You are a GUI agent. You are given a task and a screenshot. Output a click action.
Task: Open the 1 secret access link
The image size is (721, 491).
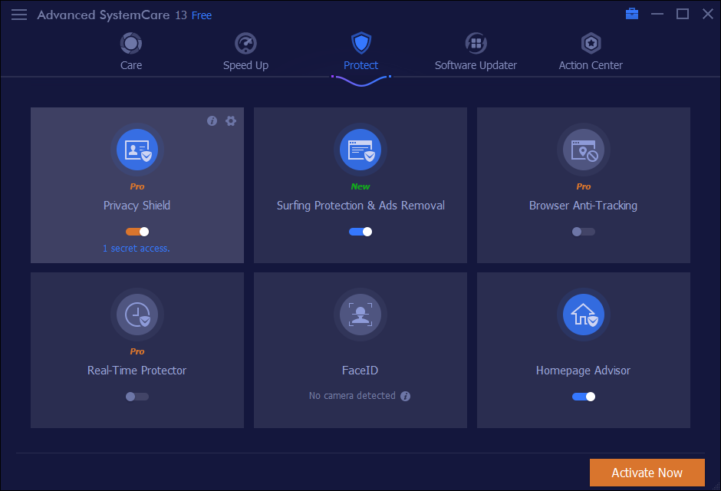pos(137,249)
